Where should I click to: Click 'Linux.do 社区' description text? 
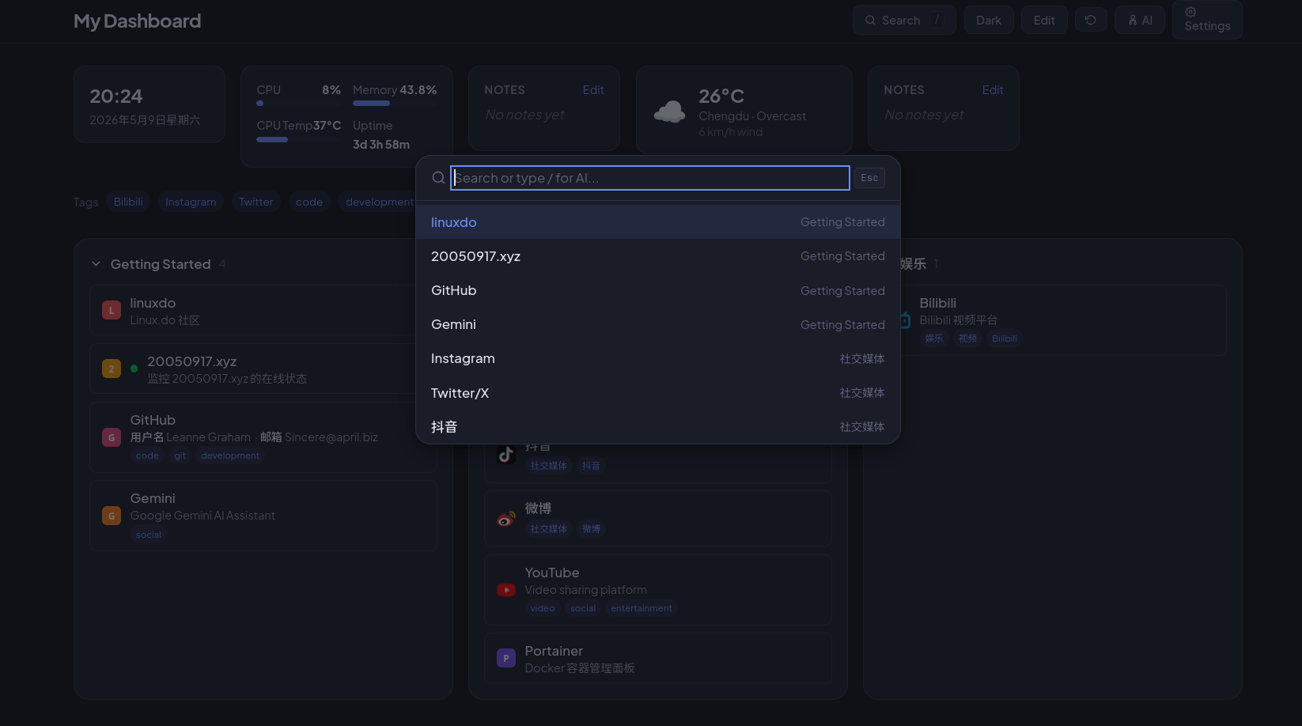[x=165, y=320]
